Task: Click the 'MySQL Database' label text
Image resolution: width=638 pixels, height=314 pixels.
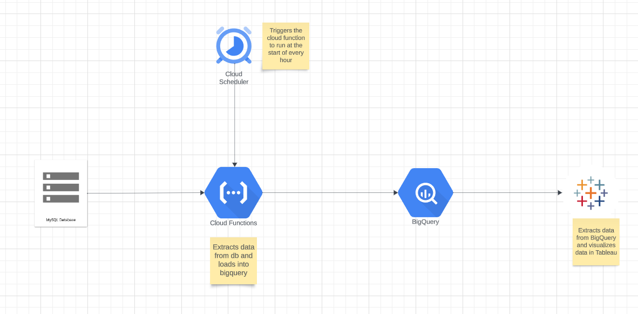Action: coord(61,219)
